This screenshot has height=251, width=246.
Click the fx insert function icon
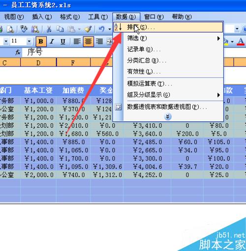pyautogui.click(x=18, y=52)
